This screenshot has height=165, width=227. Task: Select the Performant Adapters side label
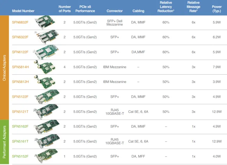(5, 142)
